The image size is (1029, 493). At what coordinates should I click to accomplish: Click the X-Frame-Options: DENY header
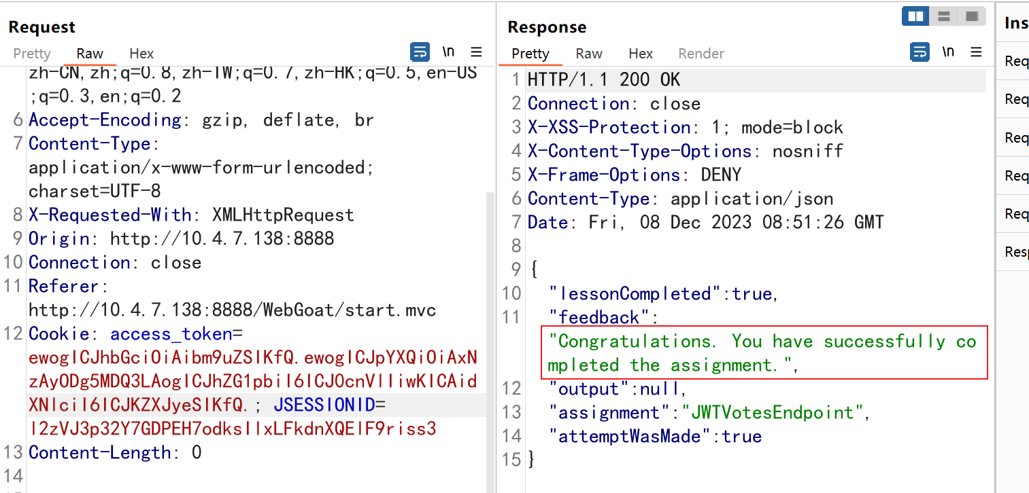635,175
